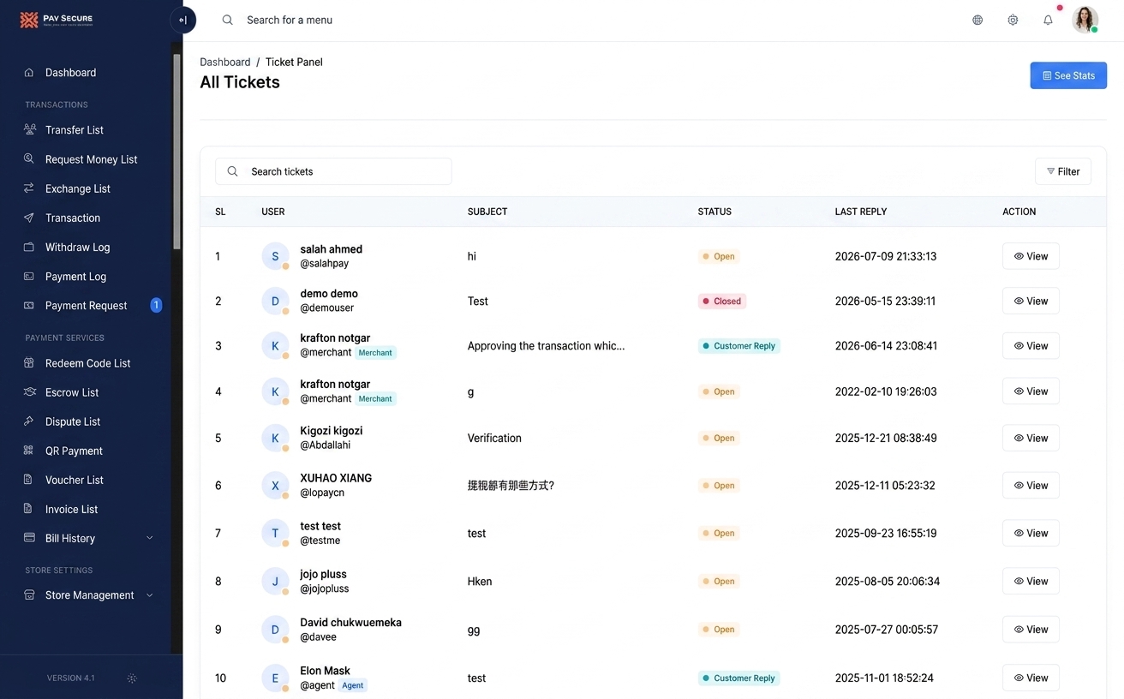Click the Voucher List icon
1124x699 pixels.
point(29,480)
